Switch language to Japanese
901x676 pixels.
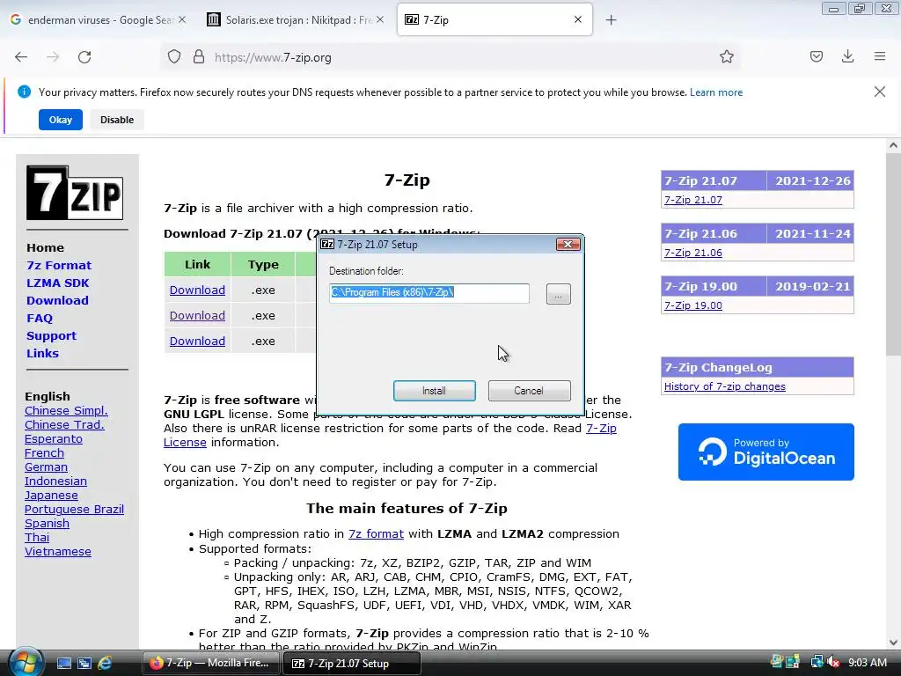[51, 495]
